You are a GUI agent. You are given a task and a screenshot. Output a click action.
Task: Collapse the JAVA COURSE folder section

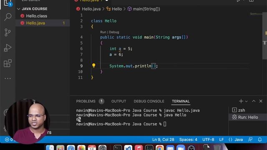pos(18,9)
